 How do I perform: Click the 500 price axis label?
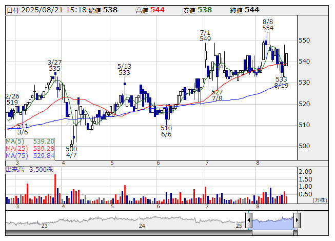point(304,146)
